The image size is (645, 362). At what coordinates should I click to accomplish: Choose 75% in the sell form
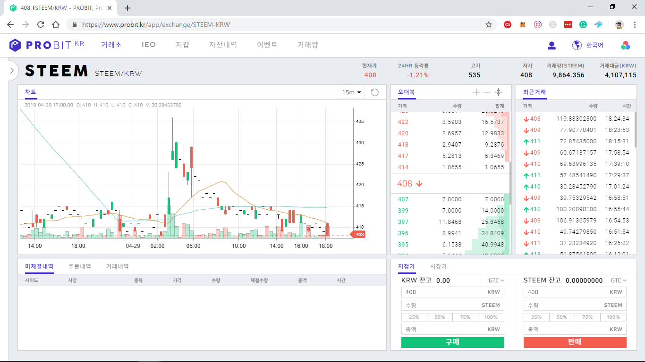click(x=587, y=317)
